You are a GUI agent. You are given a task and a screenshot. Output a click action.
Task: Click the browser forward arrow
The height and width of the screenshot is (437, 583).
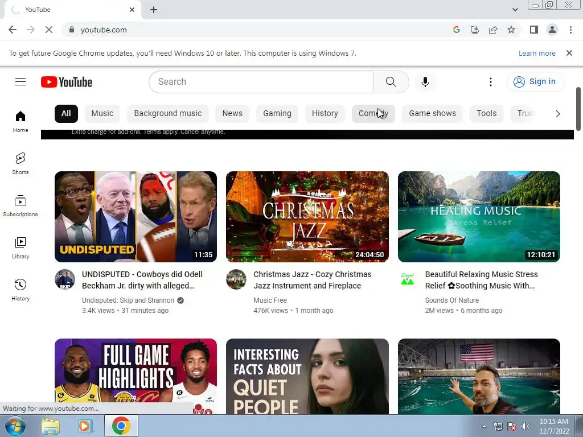tap(31, 30)
